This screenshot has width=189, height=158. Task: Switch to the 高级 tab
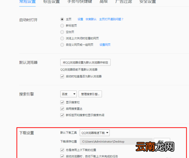103,2
